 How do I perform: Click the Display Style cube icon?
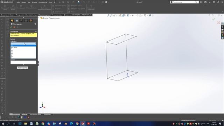tap(128, 15)
